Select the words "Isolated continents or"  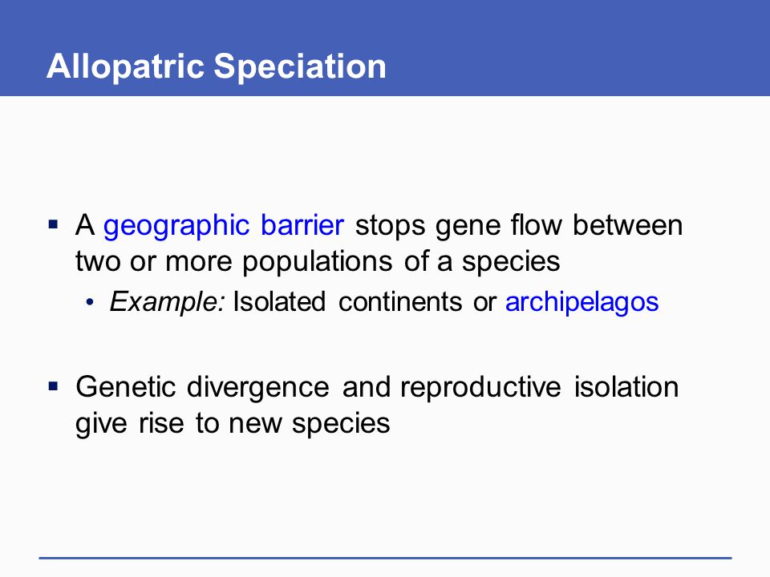(x=365, y=302)
